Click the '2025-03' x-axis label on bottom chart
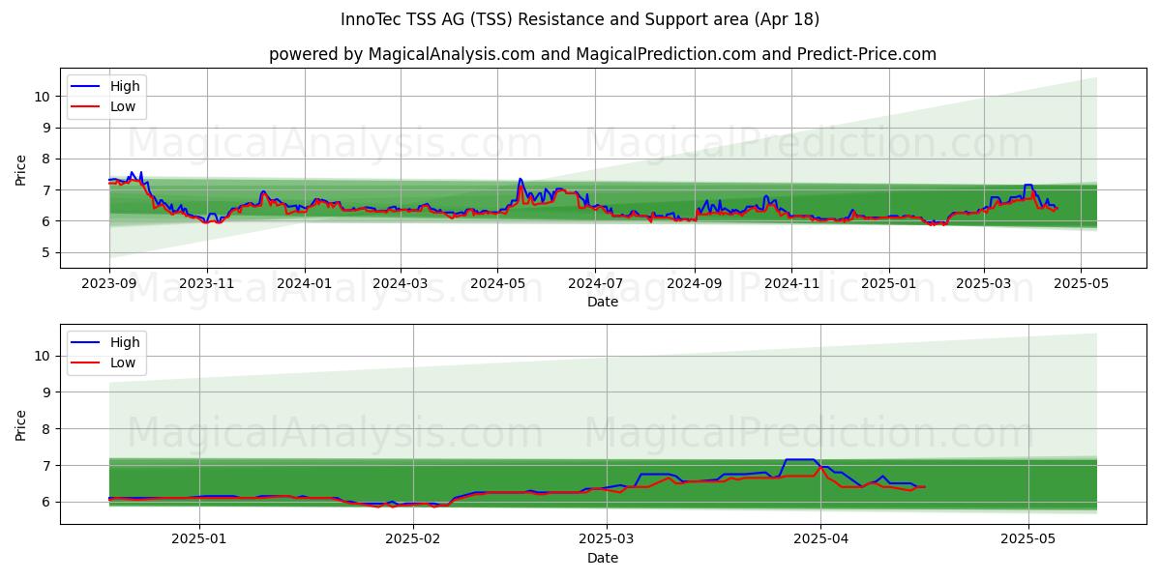 [607, 539]
